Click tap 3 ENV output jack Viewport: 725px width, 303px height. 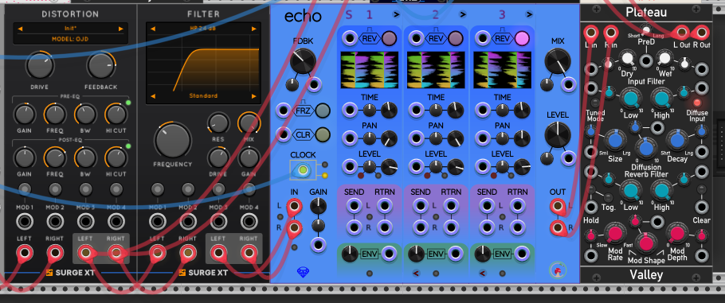coord(522,253)
